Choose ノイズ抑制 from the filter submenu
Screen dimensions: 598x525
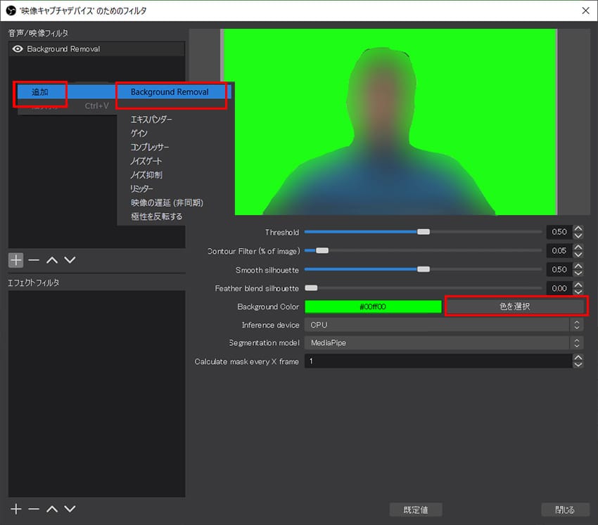tap(146, 175)
